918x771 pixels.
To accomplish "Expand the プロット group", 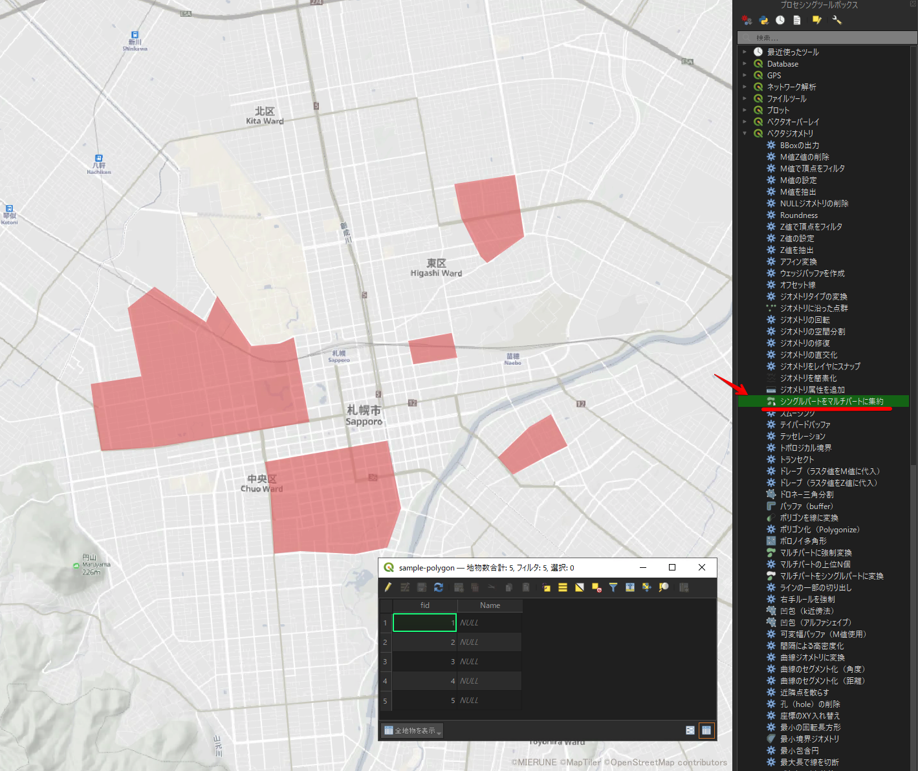I will point(745,110).
